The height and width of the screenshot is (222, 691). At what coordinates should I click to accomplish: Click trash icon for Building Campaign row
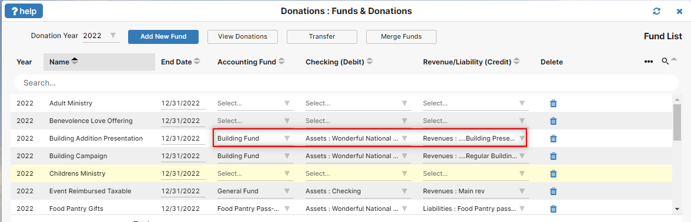click(554, 156)
